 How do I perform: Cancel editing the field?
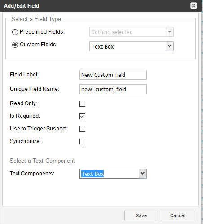pos(177,215)
